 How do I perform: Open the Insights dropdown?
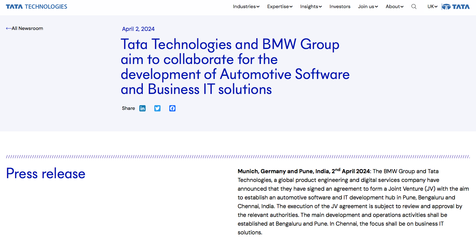[x=311, y=7]
